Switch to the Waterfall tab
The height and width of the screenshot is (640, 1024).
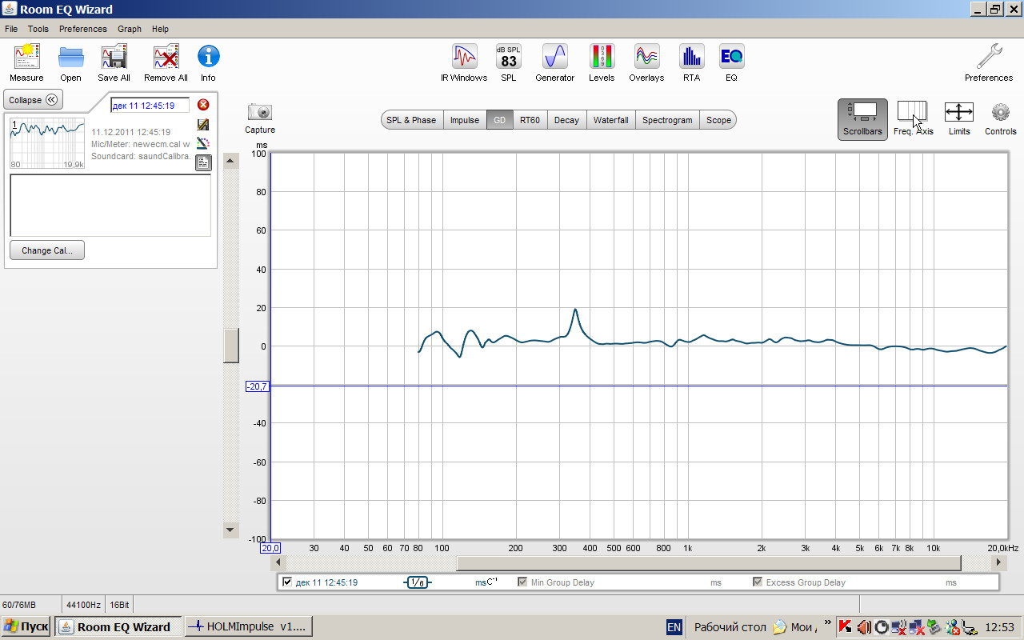(x=610, y=120)
